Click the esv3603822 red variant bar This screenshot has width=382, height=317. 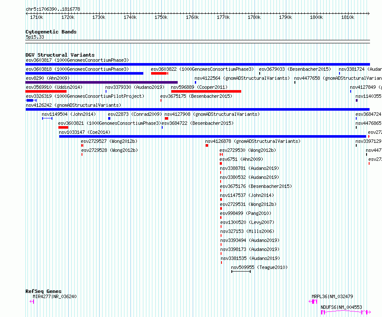pos(160,73)
